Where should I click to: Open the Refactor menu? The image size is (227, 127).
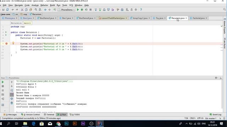[44, 5]
